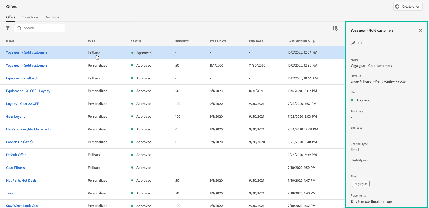Open Equipment - 20 OFF - Loyalty offer
The width and height of the screenshot is (429, 208).
coord(28,91)
